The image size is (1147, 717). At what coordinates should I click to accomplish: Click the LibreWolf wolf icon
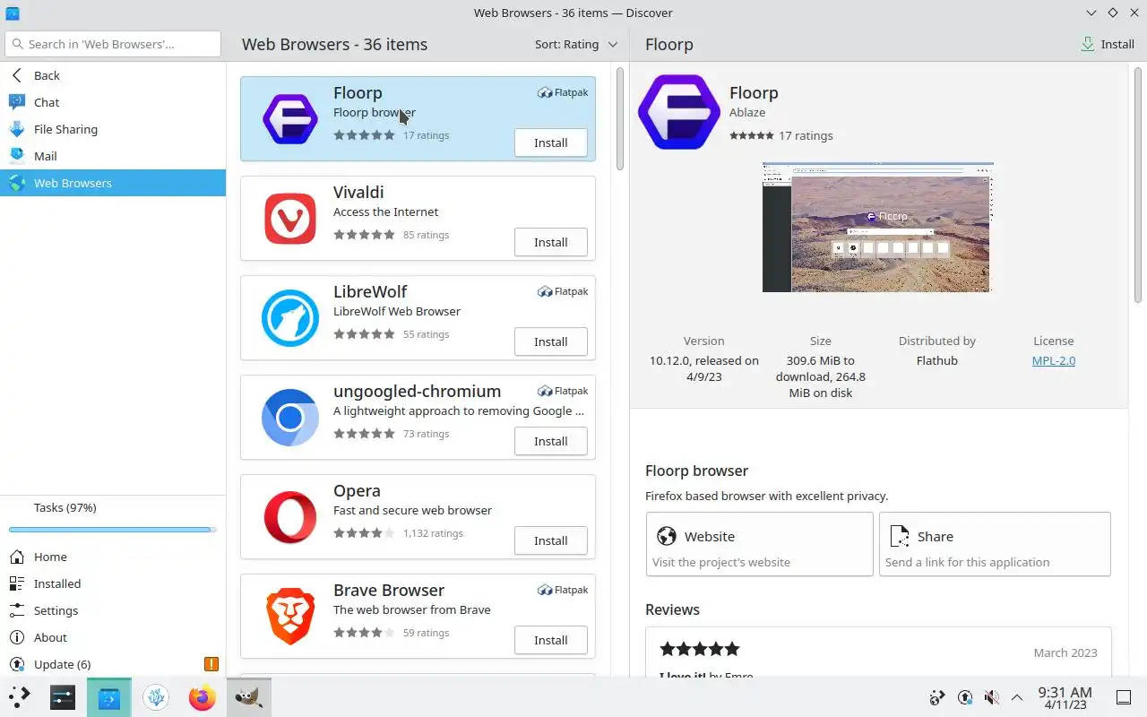289,318
